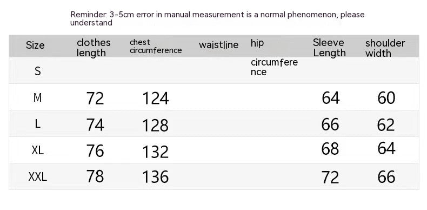Click the Sleeve Length header

click(329, 48)
